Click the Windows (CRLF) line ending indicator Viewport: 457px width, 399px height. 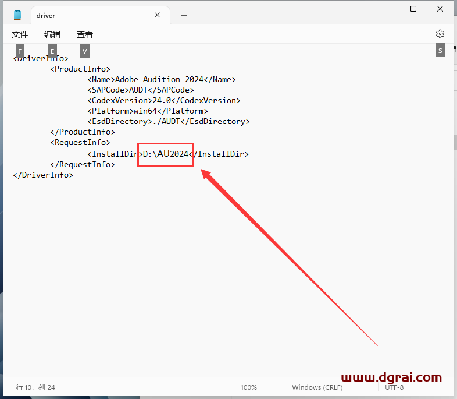click(x=317, y=387)
